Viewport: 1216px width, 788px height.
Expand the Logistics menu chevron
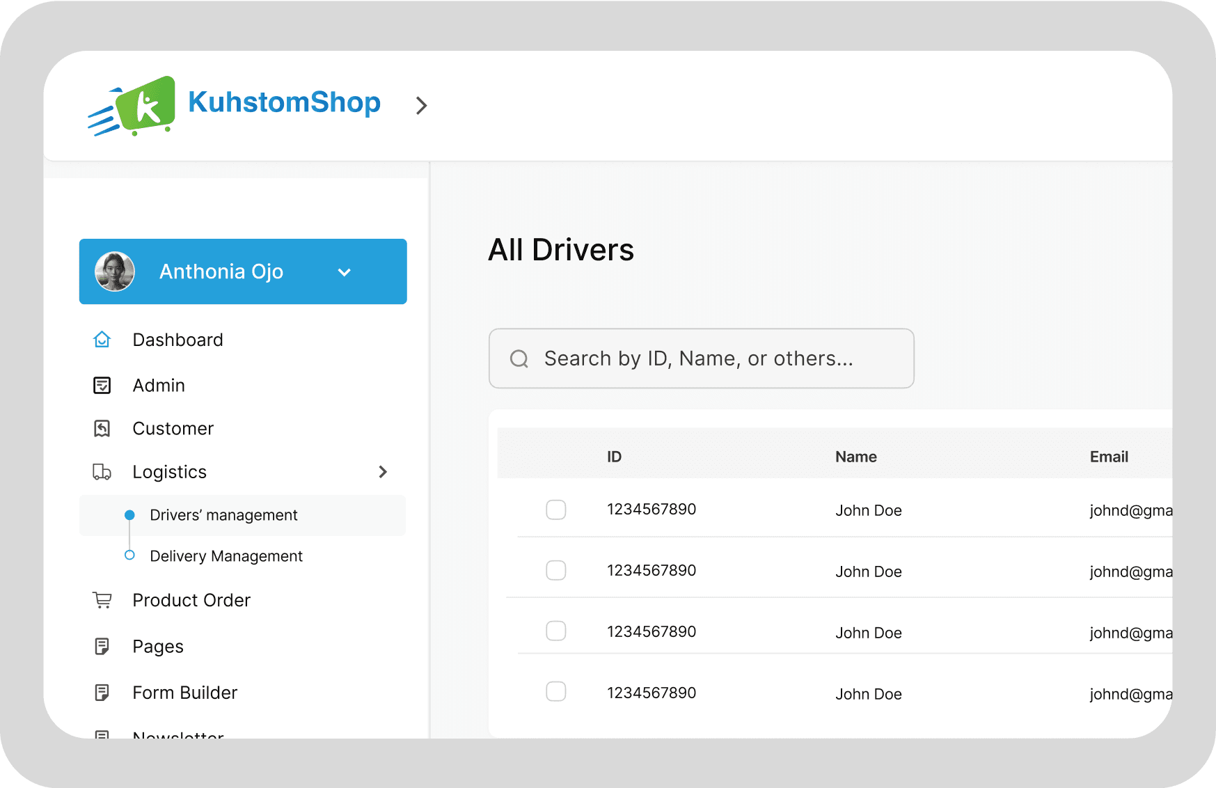click(x=383, y=472)
